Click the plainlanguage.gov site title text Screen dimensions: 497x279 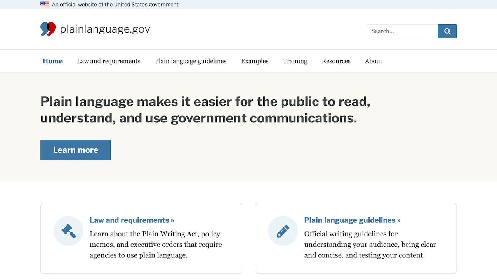105,29
